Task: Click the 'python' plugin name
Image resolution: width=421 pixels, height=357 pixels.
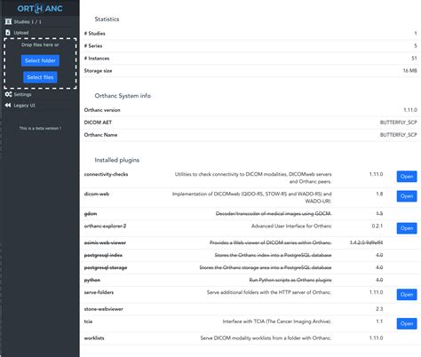Action: [x=92, y=280]
